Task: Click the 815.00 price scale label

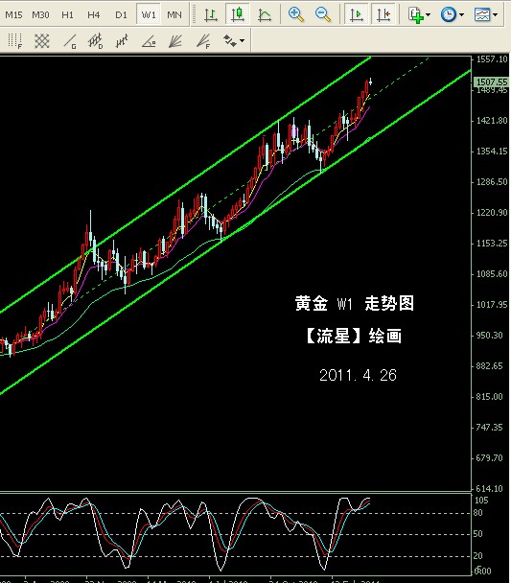Action: pyautogui.click(x=489, y=397)
